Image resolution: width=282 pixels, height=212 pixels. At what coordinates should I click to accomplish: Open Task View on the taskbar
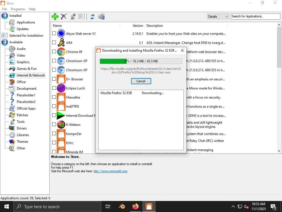(108, 206)
